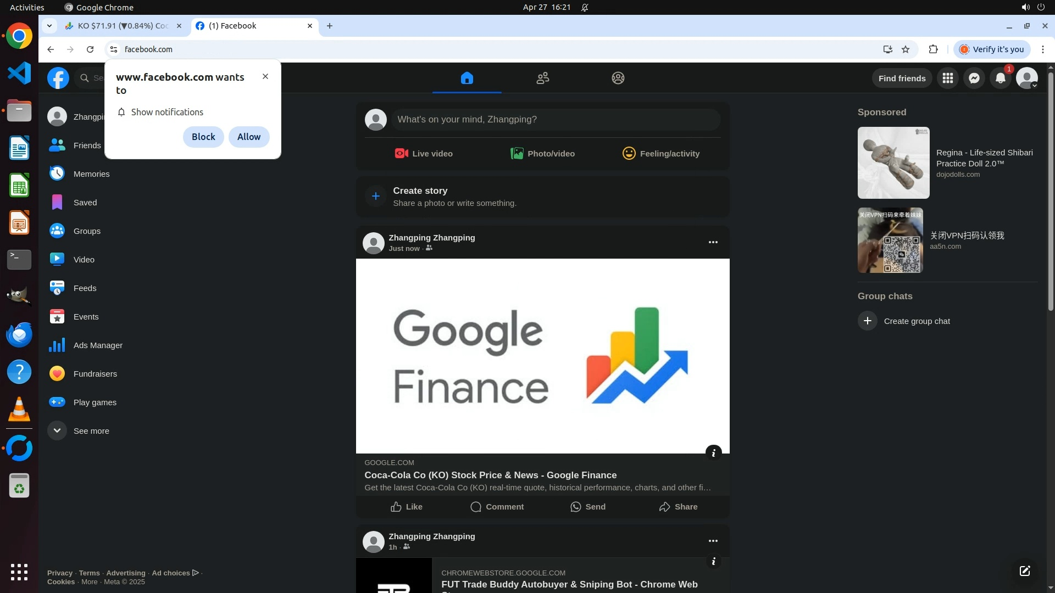Viewport: 1055px width, 593px height.
Task: Expand See more in left sidebar
Action: [x=91, y=431]
